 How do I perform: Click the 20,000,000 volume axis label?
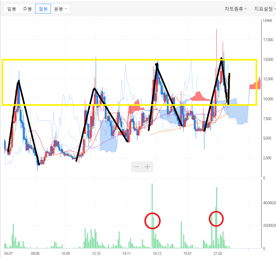pos(269,226)
